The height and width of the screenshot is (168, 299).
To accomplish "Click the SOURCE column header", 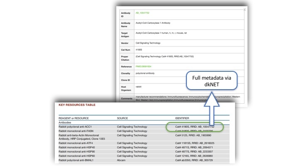I will tap(125, 118).
